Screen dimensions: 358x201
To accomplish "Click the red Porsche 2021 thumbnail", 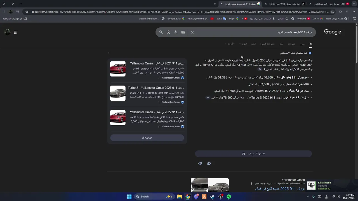I will point(118,69).
